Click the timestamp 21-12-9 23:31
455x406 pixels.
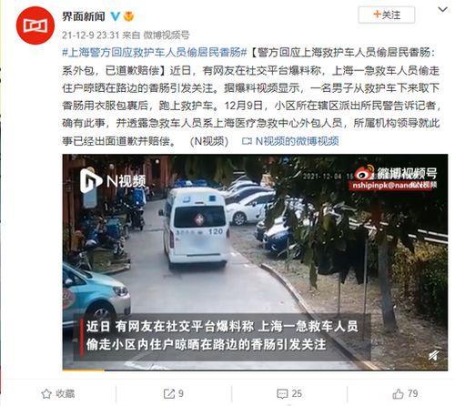(x=90, y=36)
